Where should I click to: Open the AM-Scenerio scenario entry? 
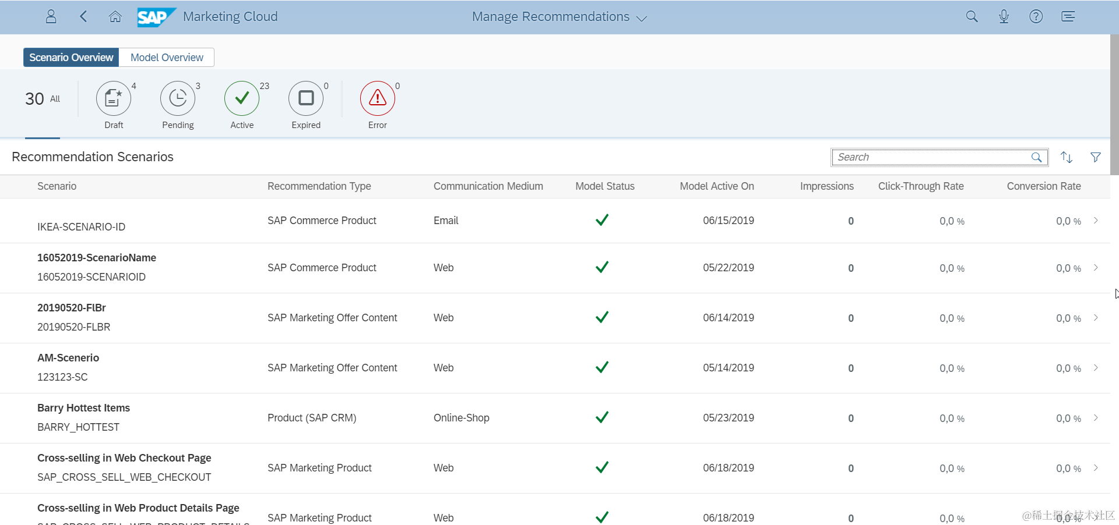pyautogui.click(x=68, y=358)
